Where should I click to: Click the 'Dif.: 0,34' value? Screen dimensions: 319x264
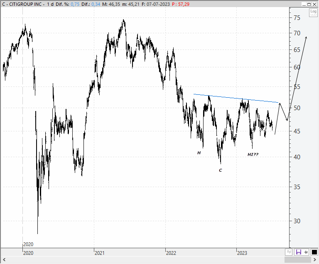tap(91, 4)
